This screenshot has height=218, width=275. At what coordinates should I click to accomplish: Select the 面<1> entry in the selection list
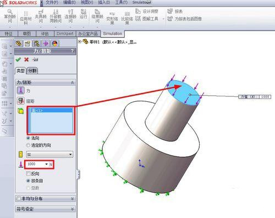[52, 111]
